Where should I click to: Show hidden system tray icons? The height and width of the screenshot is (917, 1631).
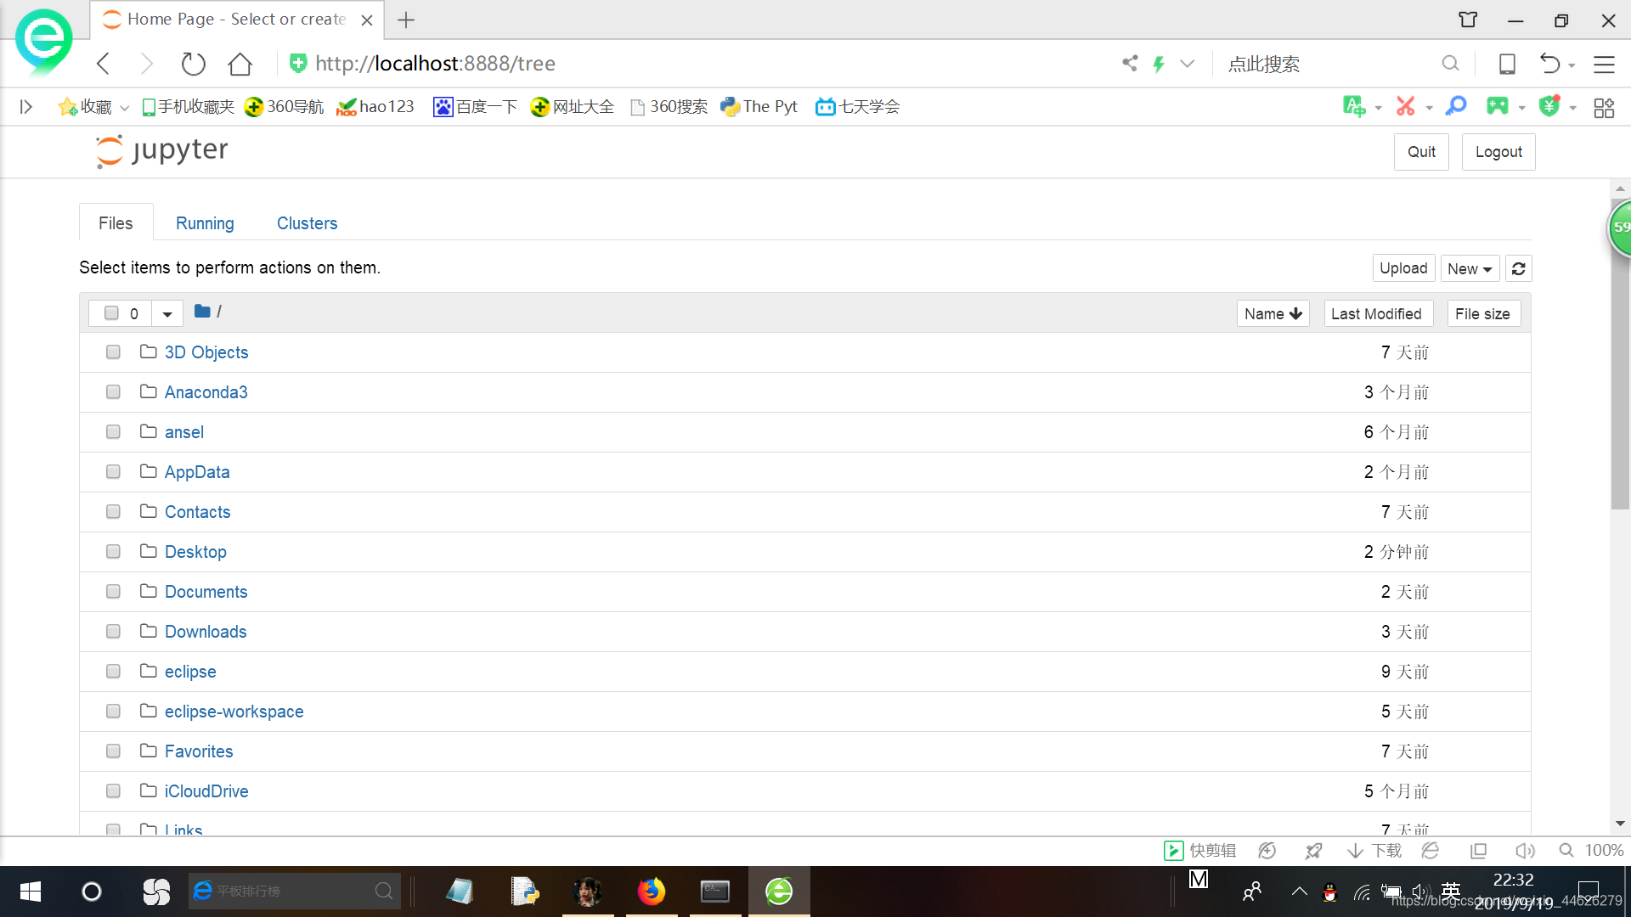point(1299,892)
